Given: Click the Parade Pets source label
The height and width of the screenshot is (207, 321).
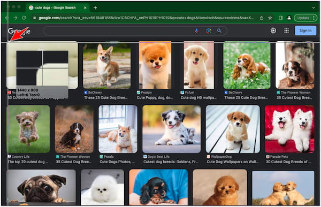Looking at the screenshot, I should point(279,157).
